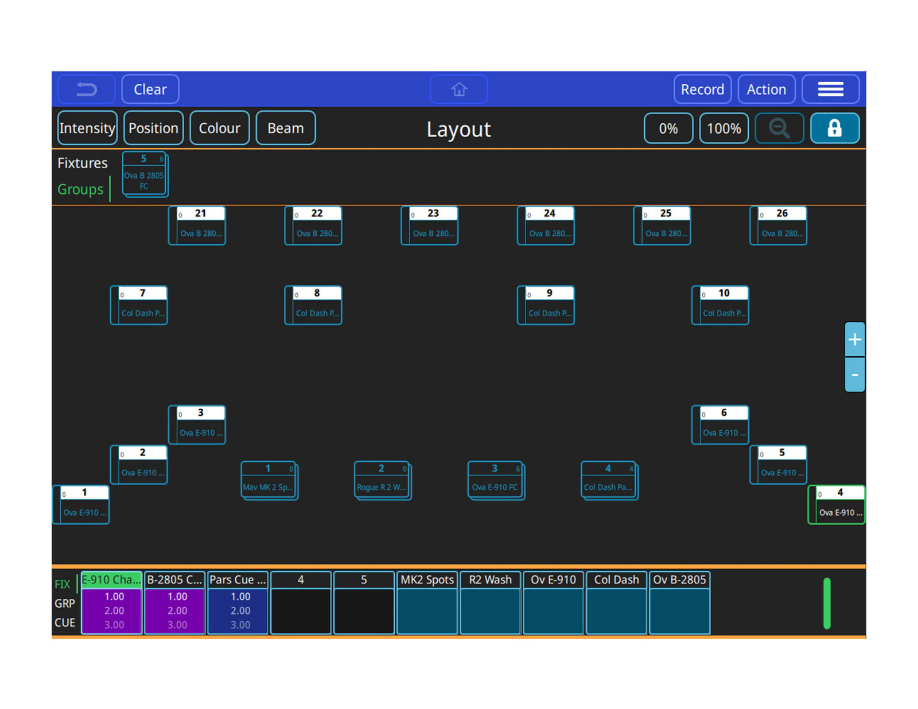Select group 2 Rogue R 2 W
918x709 pixels.
[x=383, y=480]
